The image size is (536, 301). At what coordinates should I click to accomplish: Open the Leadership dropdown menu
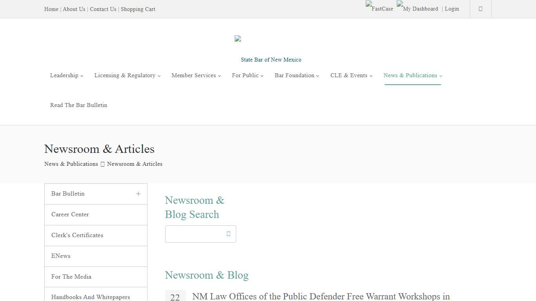(66, 75)
